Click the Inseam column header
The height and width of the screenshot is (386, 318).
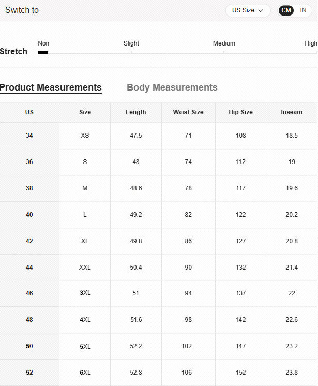292,112
